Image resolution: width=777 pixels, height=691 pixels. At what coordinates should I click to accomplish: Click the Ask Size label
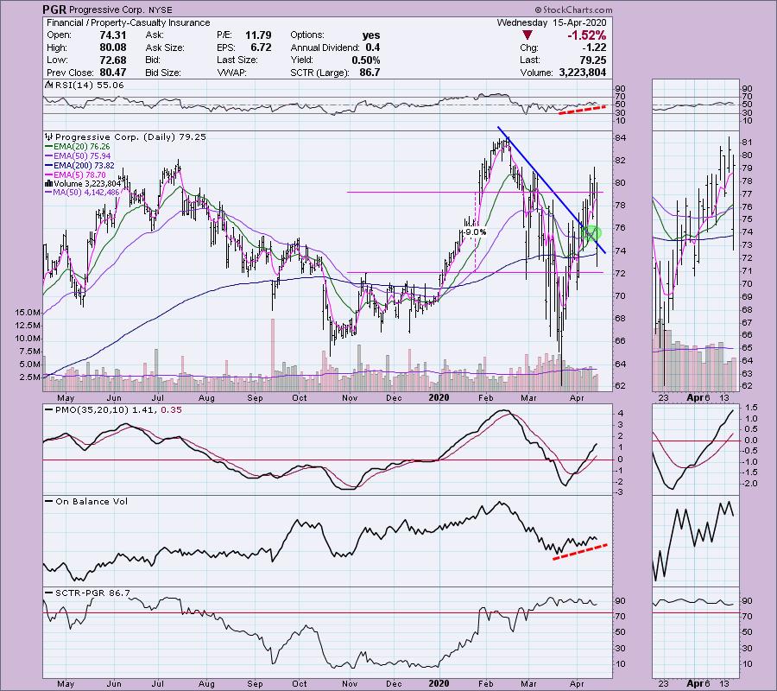[x=165, y=48]
